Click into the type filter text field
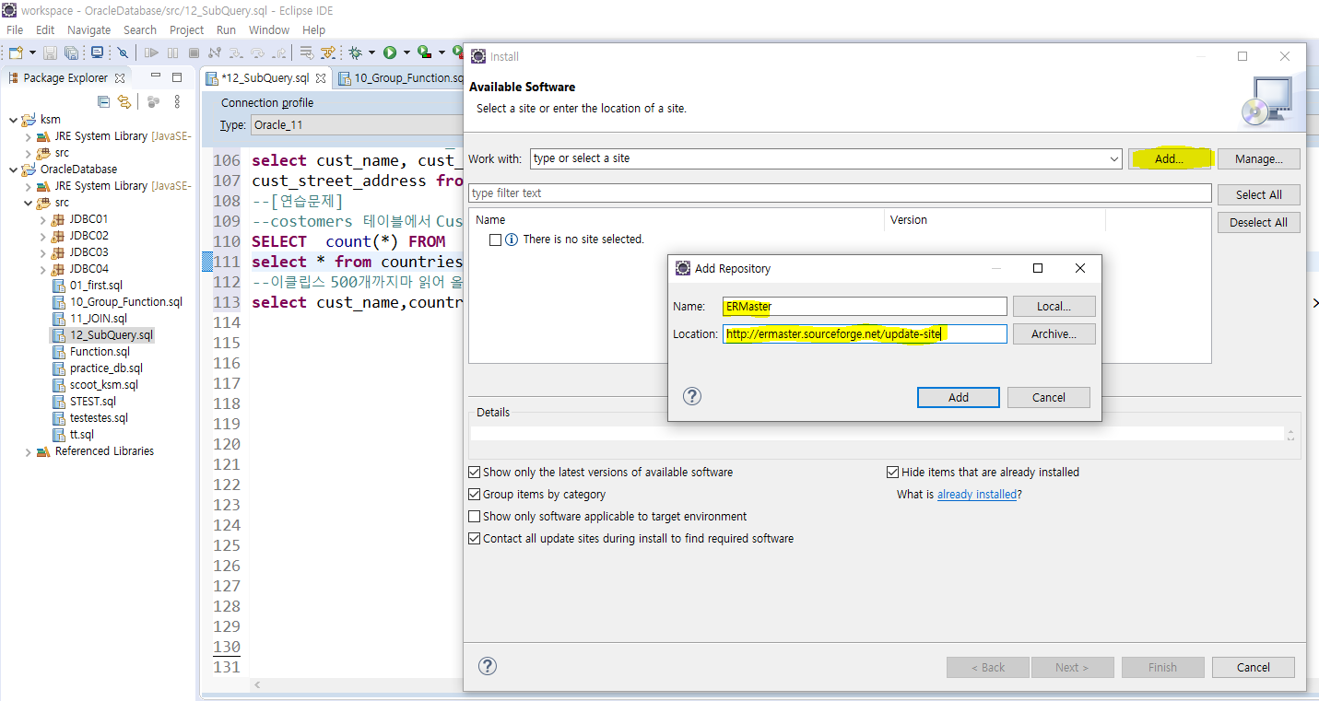This screenshot has height=701, width=1319. (840, 193)
